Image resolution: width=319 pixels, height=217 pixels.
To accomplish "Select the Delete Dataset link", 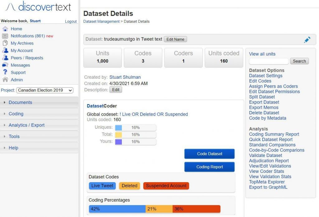I will [x=264, y=113].
